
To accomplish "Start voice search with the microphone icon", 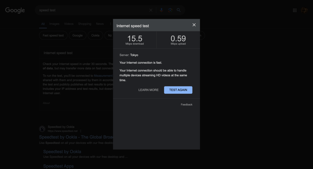I will pos(161,10).
